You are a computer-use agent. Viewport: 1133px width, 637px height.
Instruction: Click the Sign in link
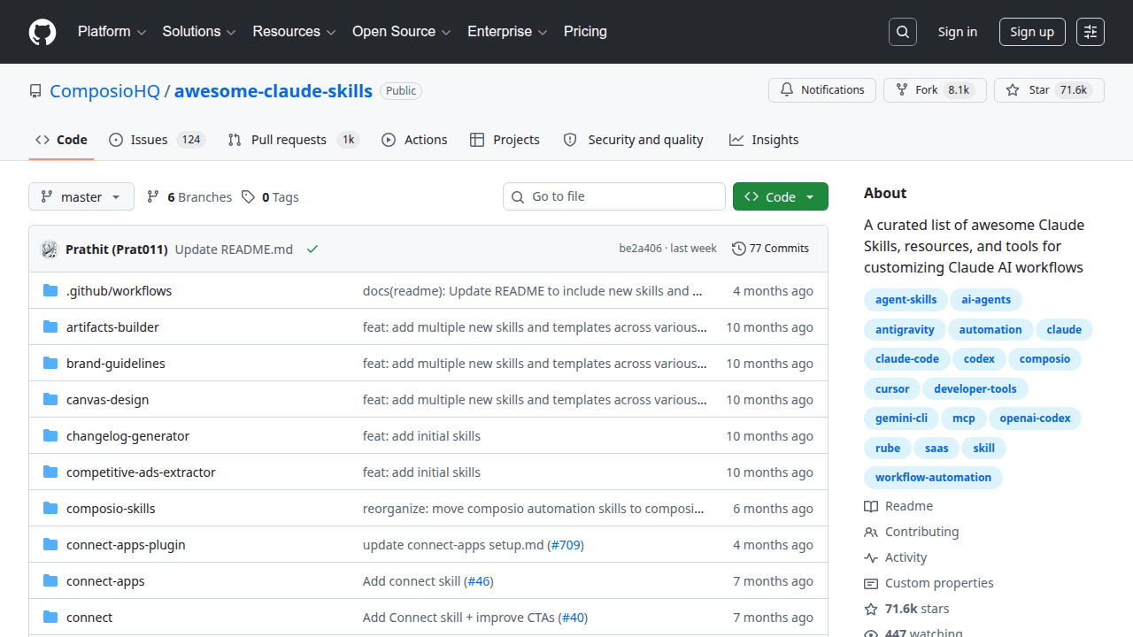(958, 32)
